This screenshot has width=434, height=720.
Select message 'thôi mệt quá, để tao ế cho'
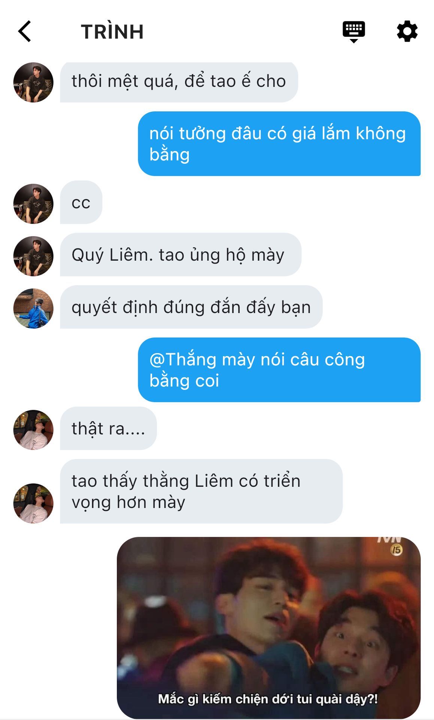pyautogui.click(x=179, y=82)
